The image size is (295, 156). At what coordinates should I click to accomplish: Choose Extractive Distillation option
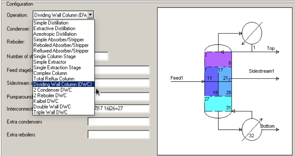pyautogui.click(x=54, y=28)
